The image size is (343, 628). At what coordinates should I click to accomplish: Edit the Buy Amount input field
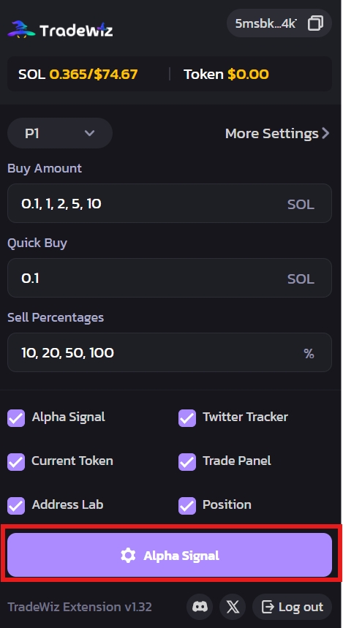click(x=170, y=203)
